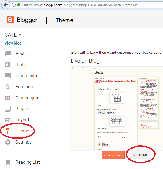Click the Blogger wordmark text

point(27,20)
